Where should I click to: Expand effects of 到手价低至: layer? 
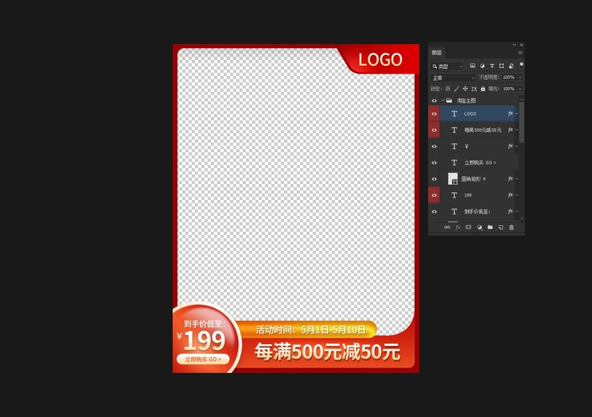(516, 211)
